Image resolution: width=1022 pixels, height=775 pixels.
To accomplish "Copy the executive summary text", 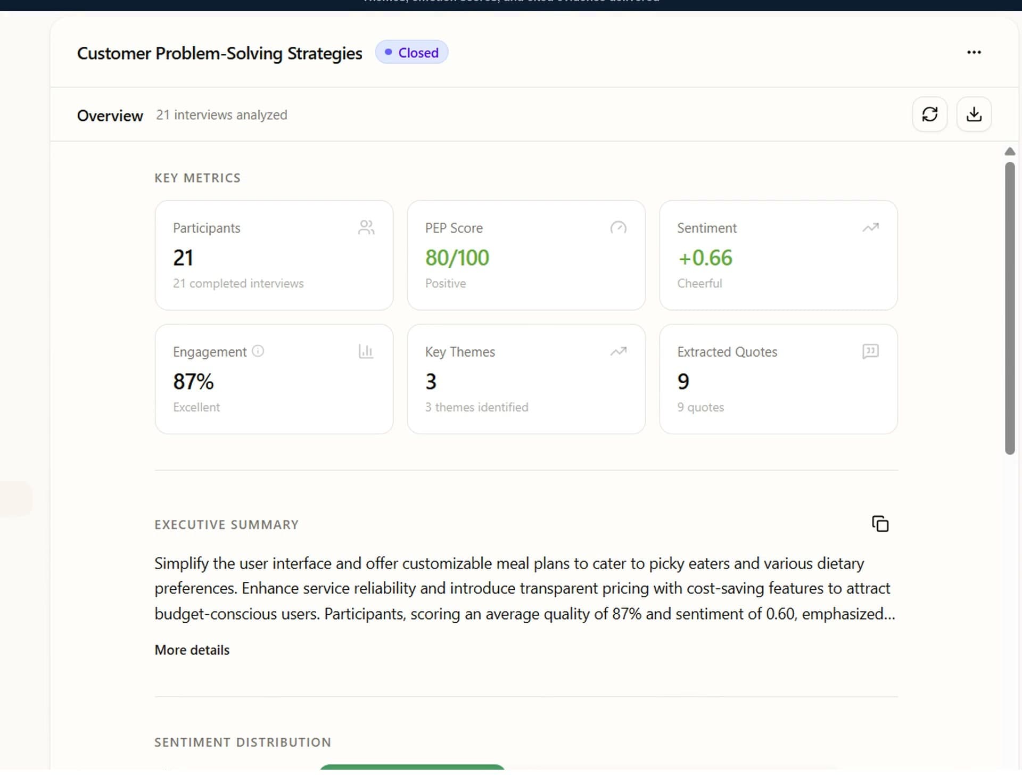I will point(880,524).
